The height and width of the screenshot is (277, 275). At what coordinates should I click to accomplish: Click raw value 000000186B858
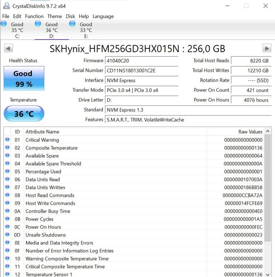tap(243, 187)
